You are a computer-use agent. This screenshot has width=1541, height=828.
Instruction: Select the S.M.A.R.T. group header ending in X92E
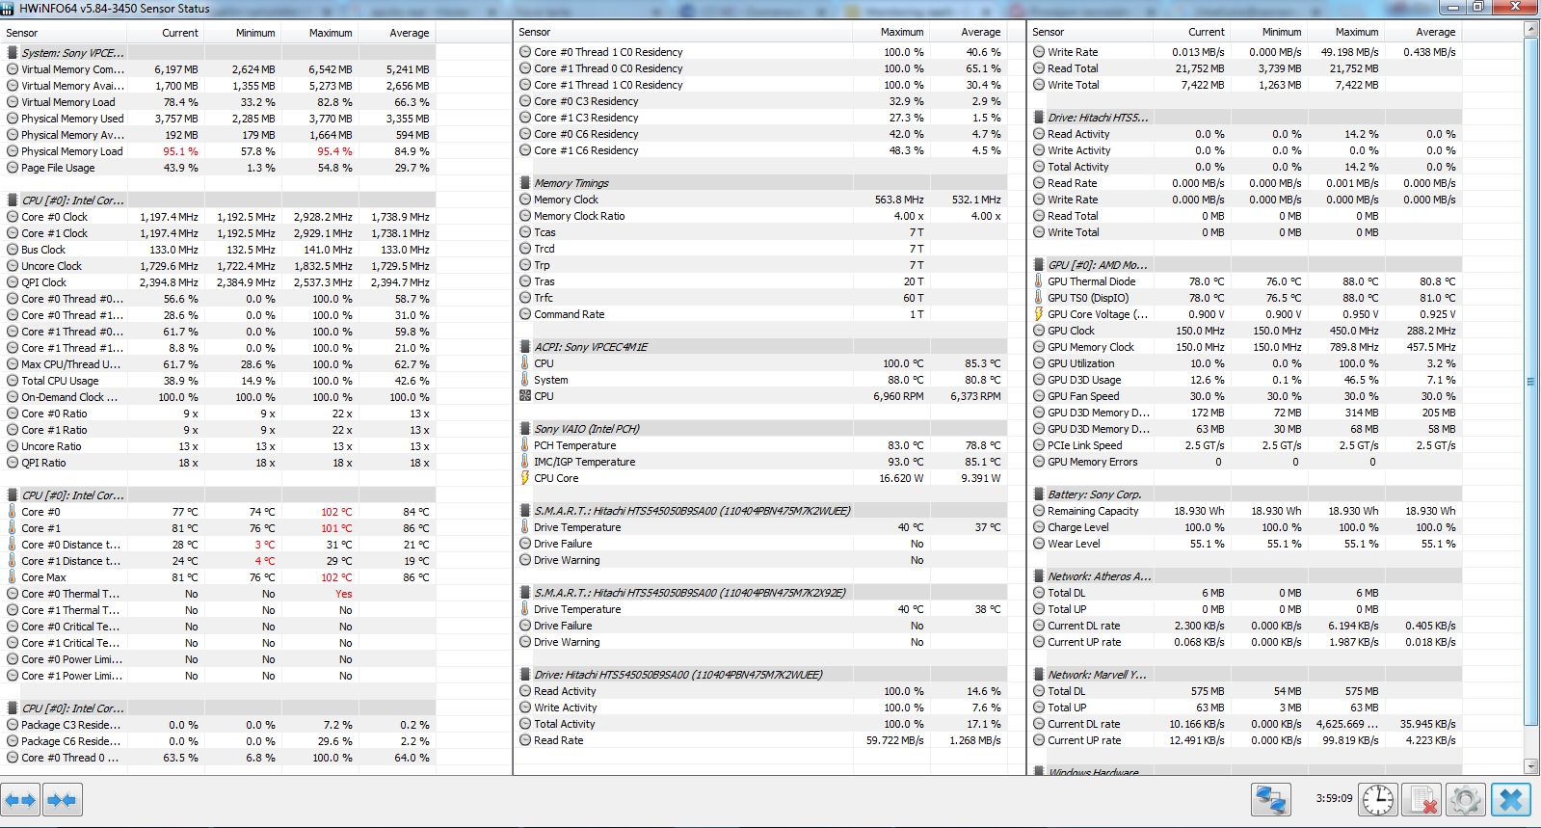click(761, 593)
